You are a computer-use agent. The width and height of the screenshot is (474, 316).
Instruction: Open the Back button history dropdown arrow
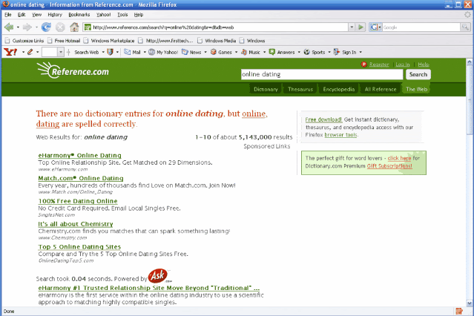pos(18,27)
